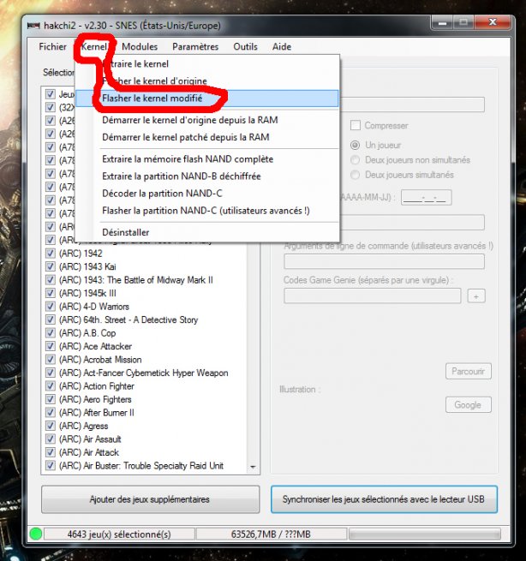The height and width of the screenshot is (561, 526).
Task: Select the Un joueur radio button
Action: click(x=355, y=145)
